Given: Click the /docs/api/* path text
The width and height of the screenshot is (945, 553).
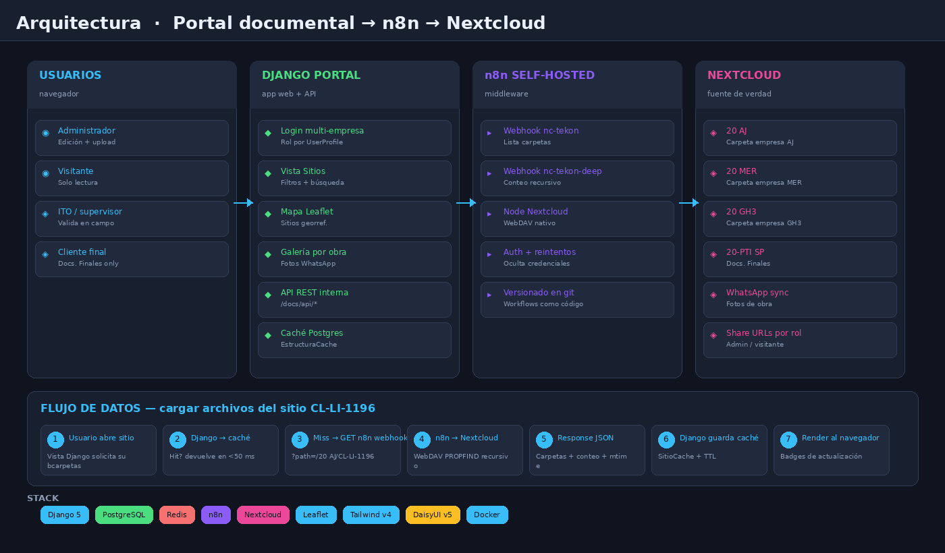Looking at the screenshot, I should [x=299, y=304].
